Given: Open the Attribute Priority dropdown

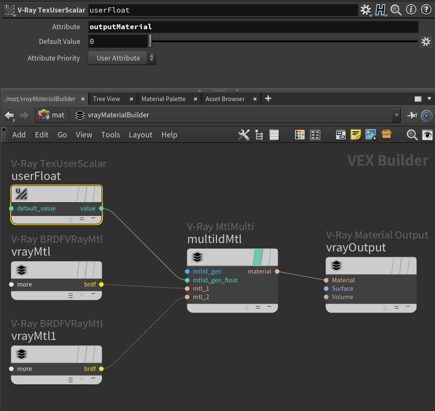Looking at the screenshot, I should pos(122,58).
